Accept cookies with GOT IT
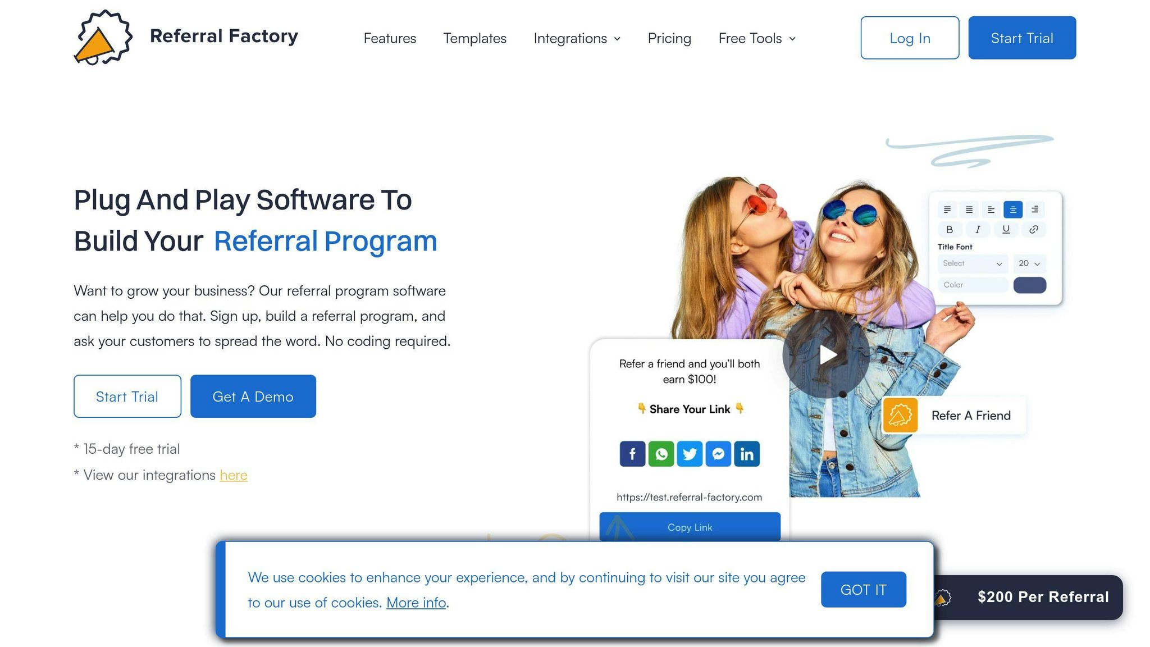The image size is (1150, 647). [864, 590]
